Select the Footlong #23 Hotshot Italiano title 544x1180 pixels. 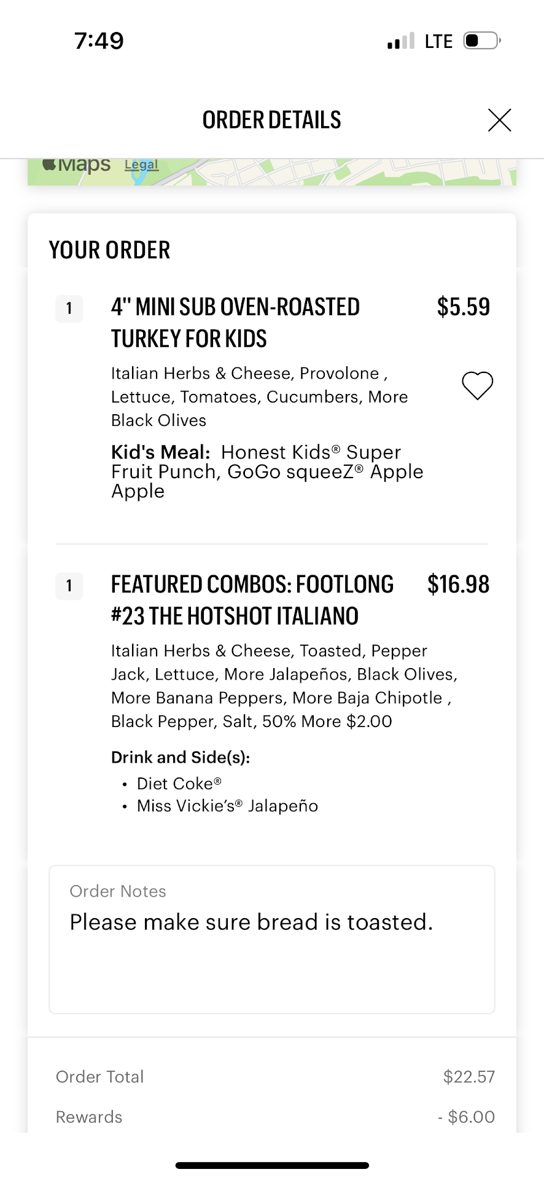[252, 600]
